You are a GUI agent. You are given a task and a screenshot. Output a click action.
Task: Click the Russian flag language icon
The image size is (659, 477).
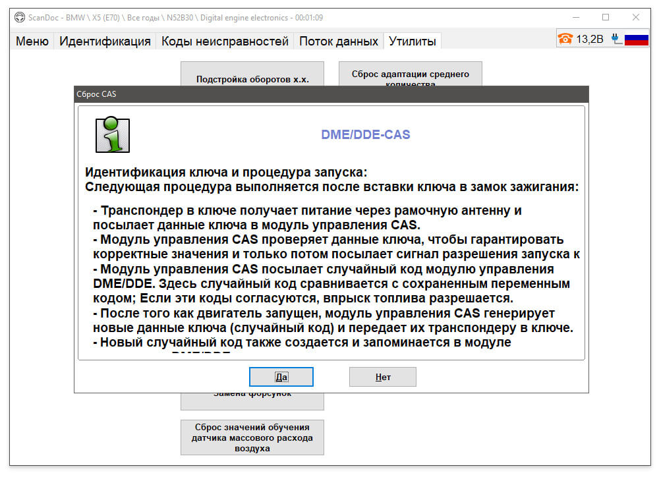pos(637,40)
